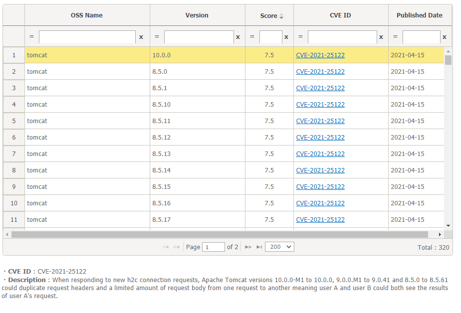Click the 7.5 score in row 3
The height and width of the screenshot is (313, 461).
pyautogui.click(x=269, y=88)
